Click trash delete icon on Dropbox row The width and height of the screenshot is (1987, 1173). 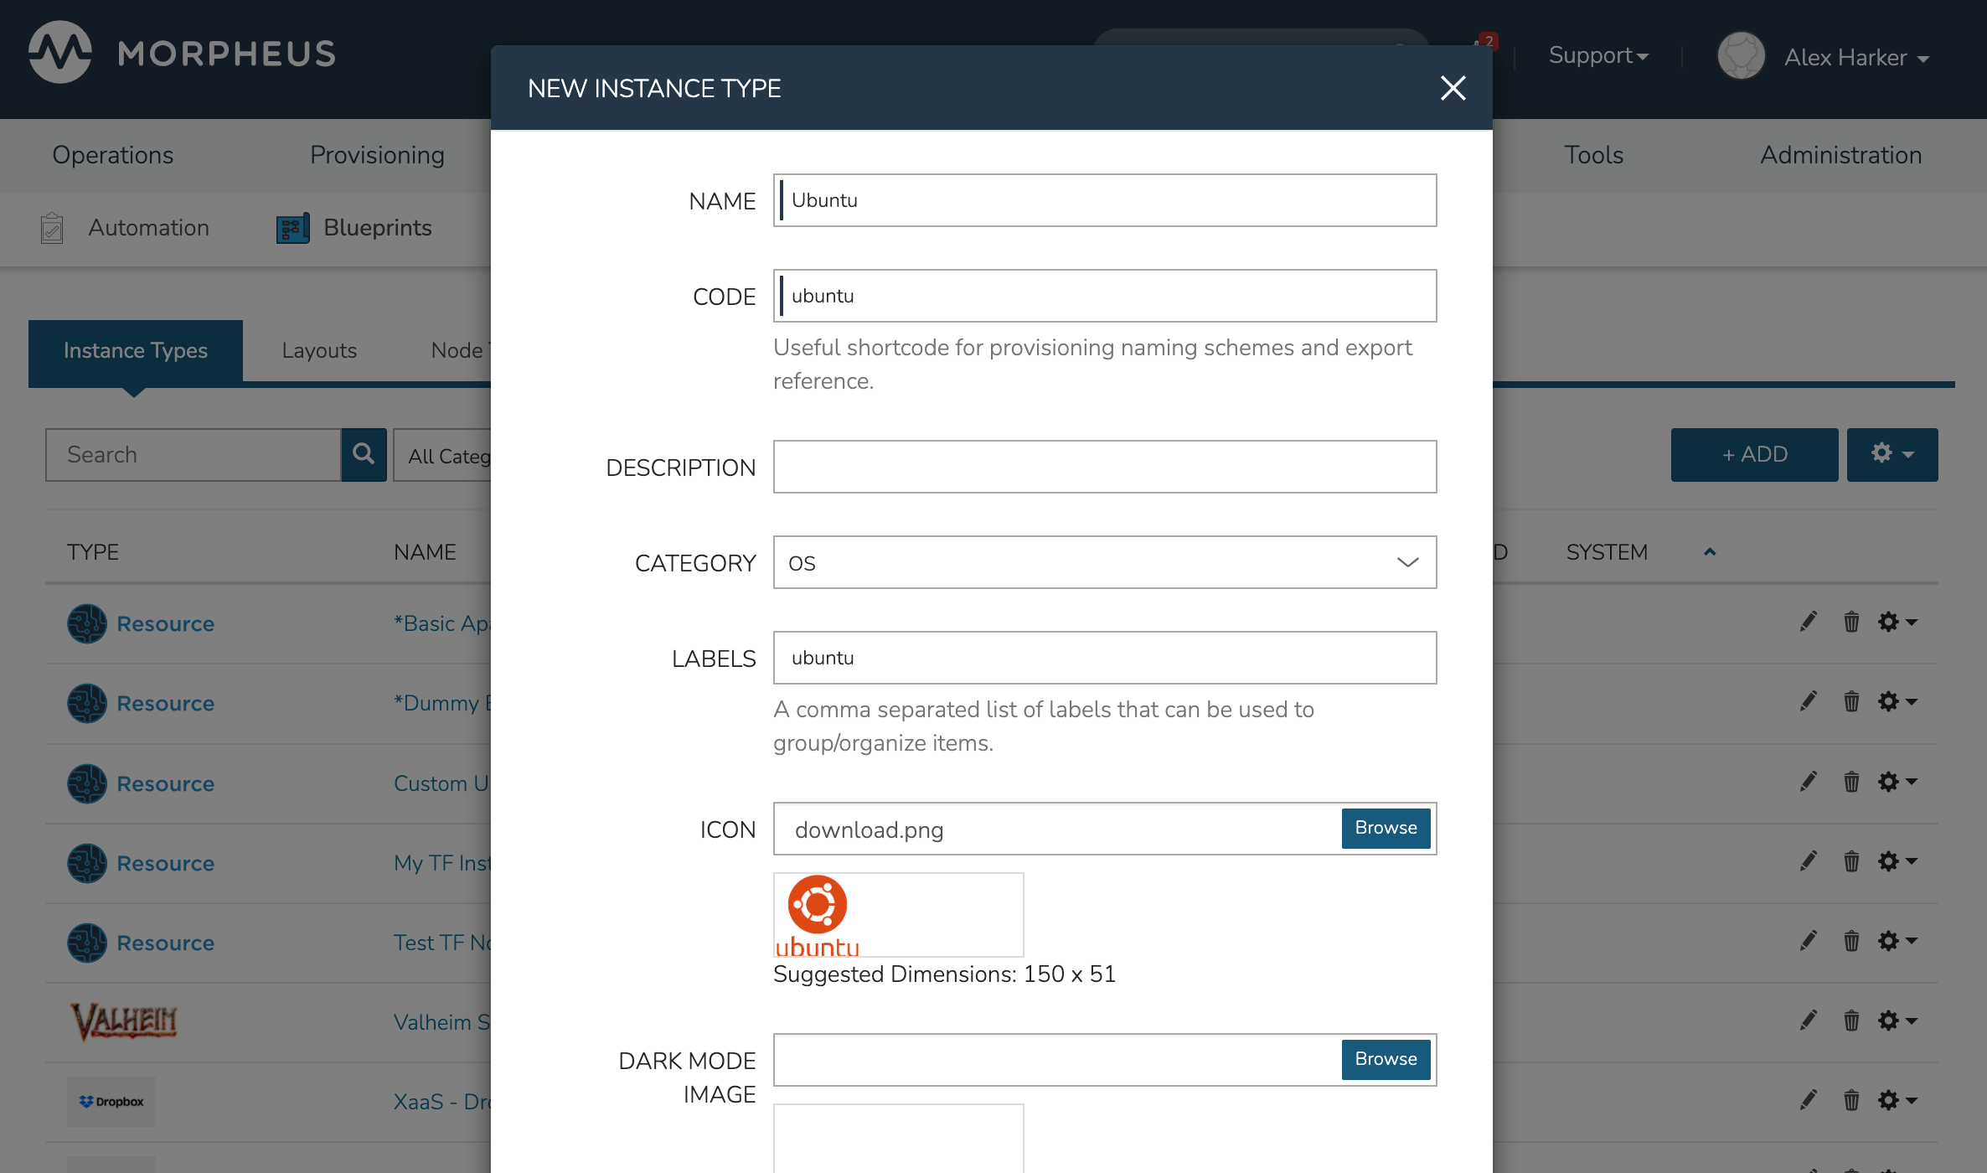(x=1851, y=1099)
